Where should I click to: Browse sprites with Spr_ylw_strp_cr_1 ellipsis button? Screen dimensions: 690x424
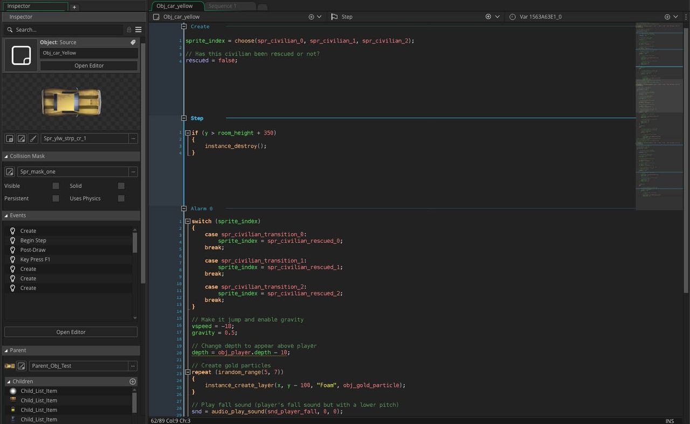pyautogui.click(x=133, y=138)
